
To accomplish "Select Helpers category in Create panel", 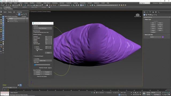I will [152, 15].
